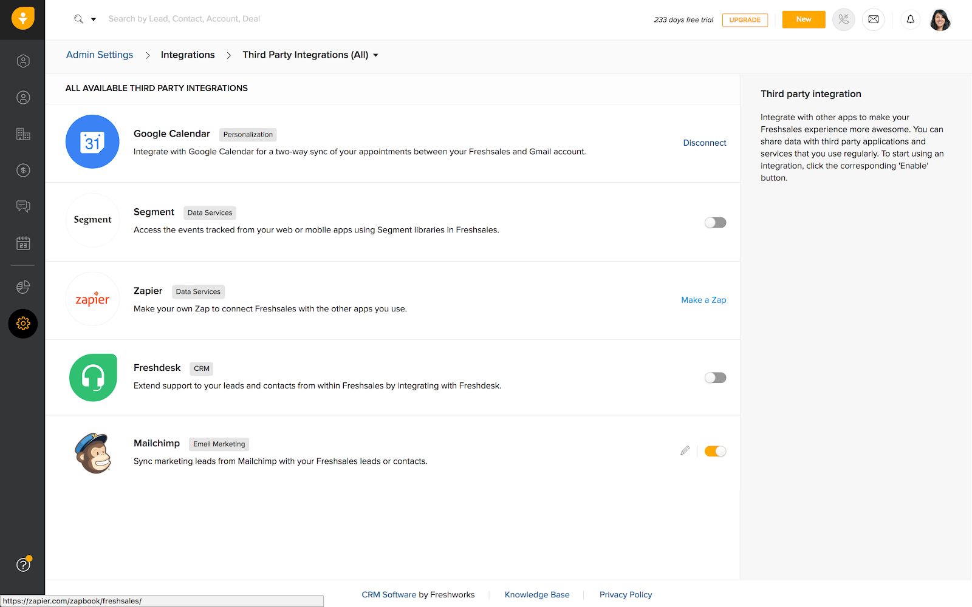Edit Mailchimp integration with pencil icon
Screen dimensions: 972x607
[x=685, y=451]
